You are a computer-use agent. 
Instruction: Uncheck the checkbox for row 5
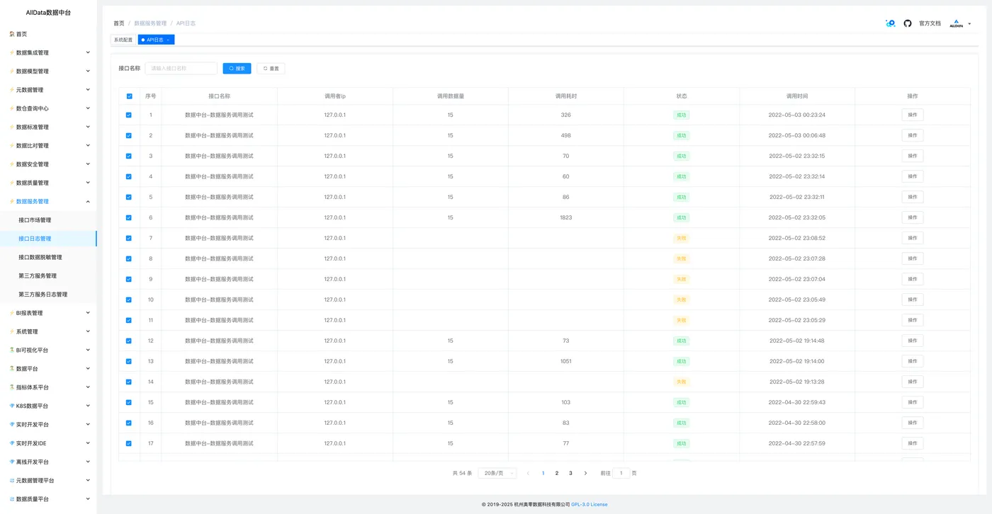pos(129,197)
